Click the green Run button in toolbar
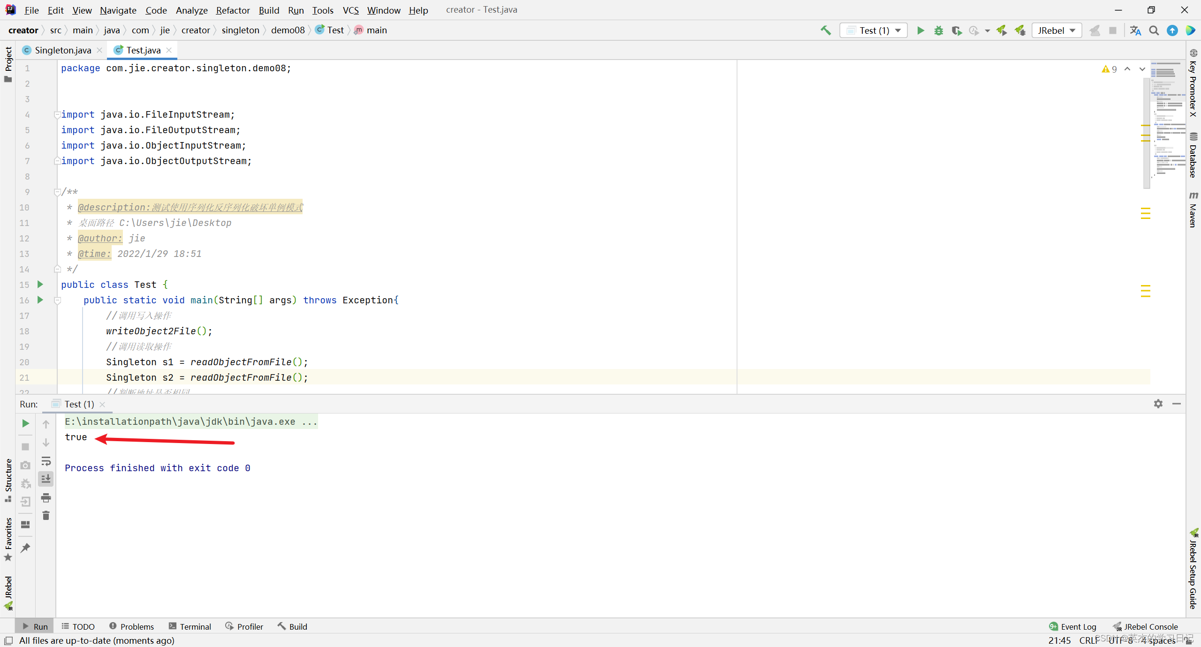The width and height of the screenshot is (1201, 647). click(920, 30)
